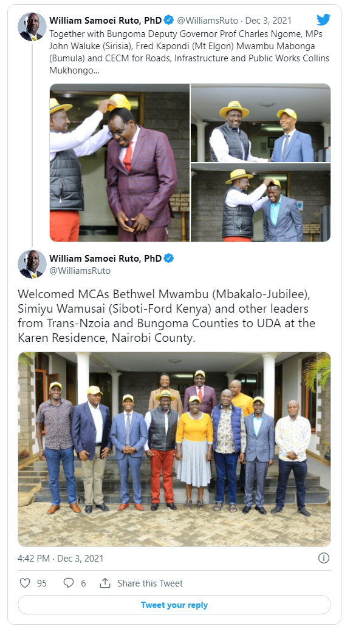Click the Twitter bird logo
The height and width of the screenshot is (629, 353).
tap(323, 19)
